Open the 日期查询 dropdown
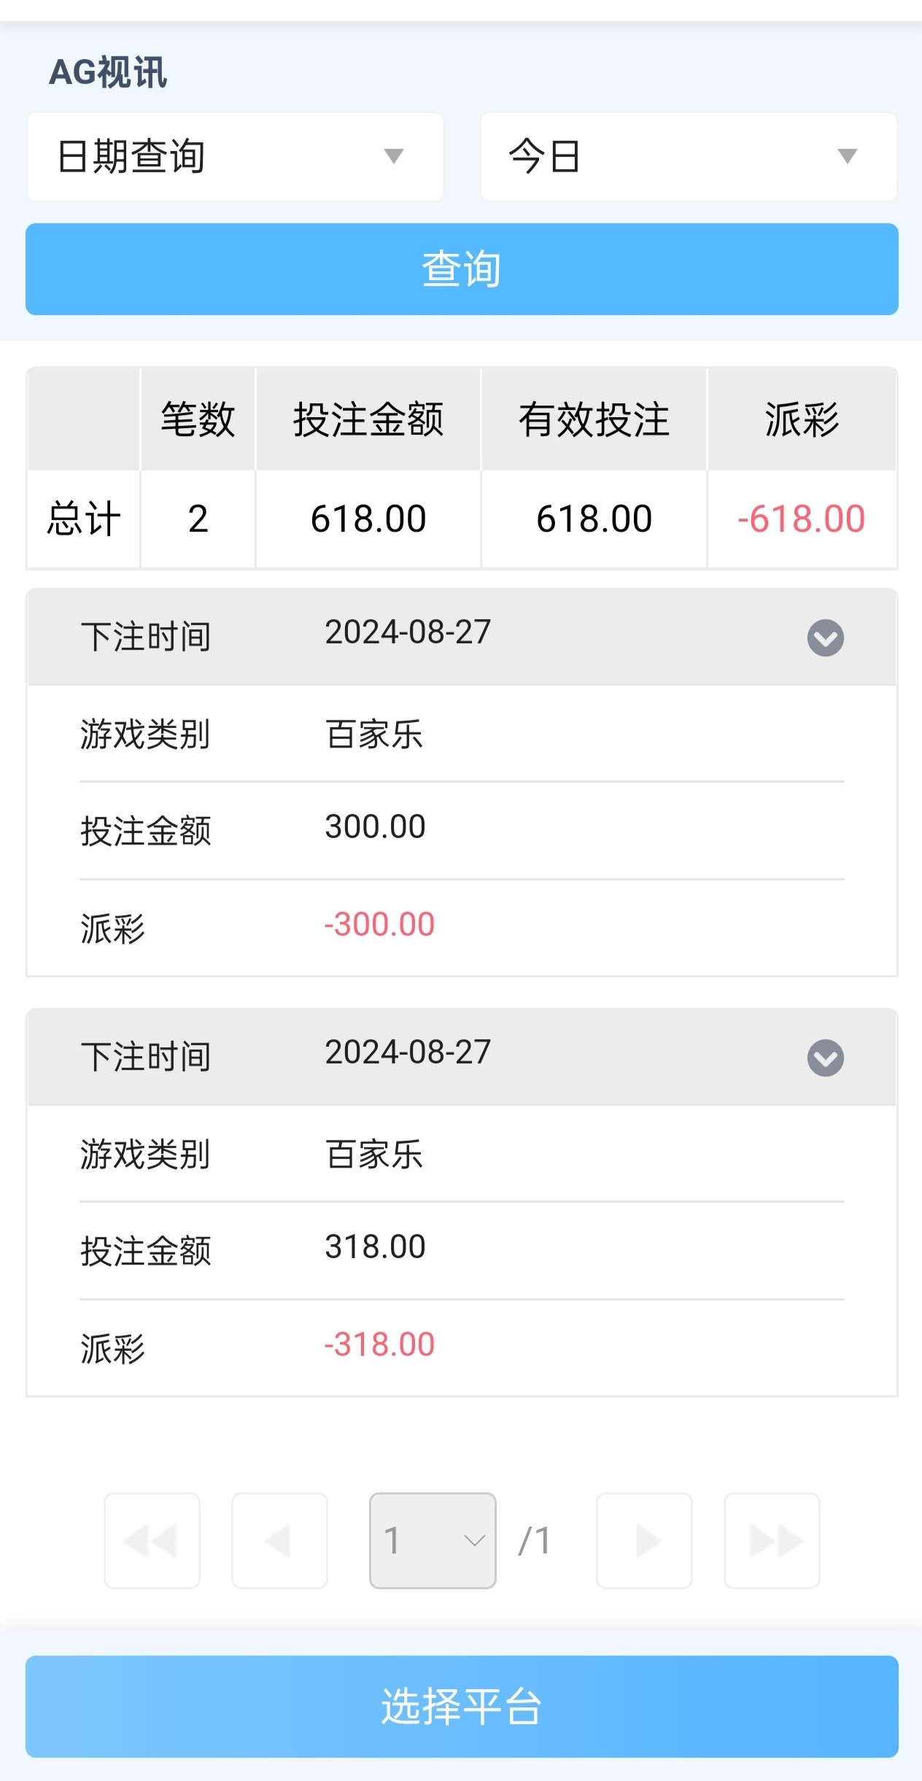This screenshot has height=1781, width=922. pos(235,157)
